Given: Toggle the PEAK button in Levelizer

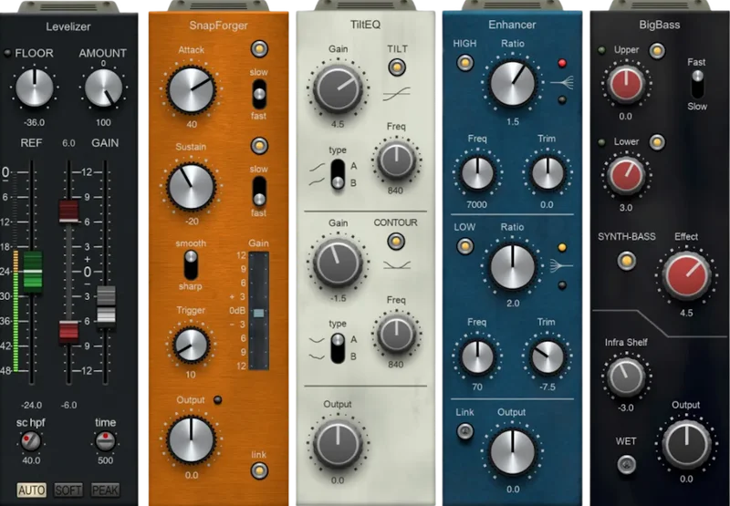Looking at the screenshot, I should tap(105, 490).
